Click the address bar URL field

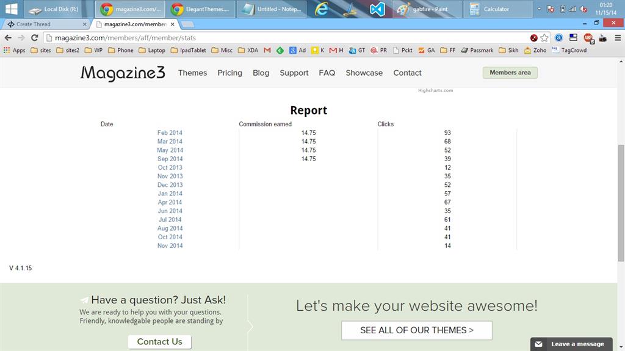287,38
